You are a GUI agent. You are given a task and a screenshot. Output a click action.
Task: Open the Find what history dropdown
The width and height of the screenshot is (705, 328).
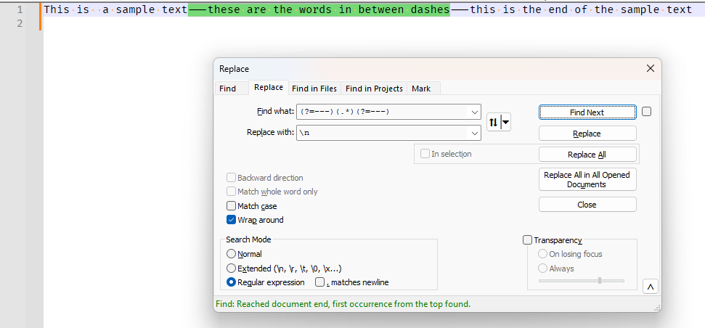475,112
